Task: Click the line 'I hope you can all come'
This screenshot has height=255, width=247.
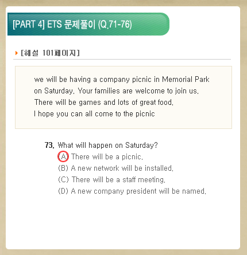Action: coord(94,114)
